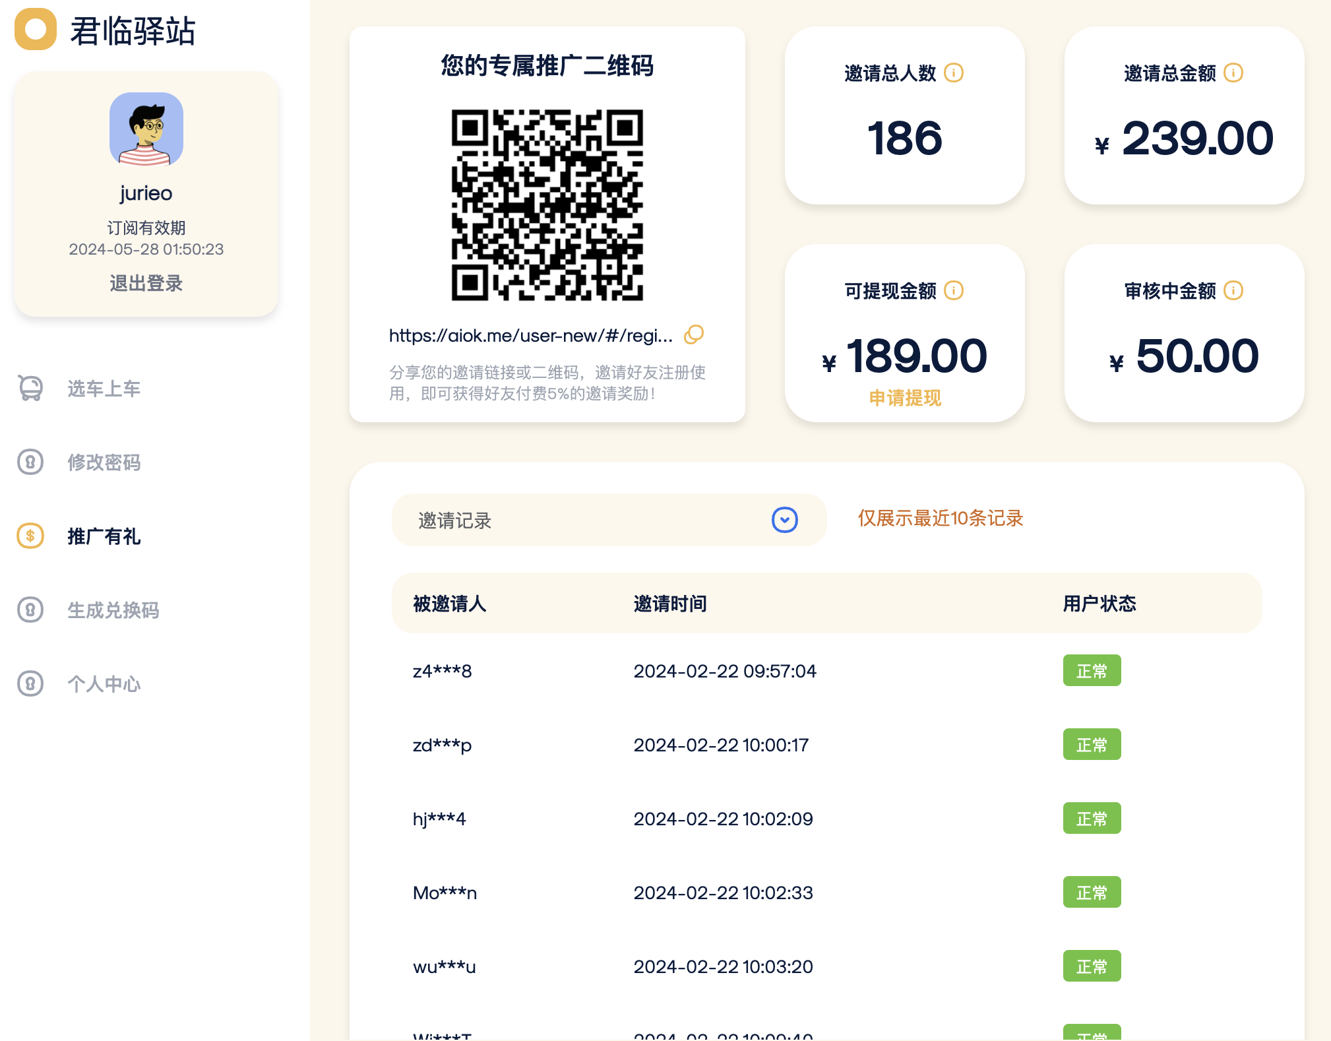Click the dollar icon for 推广有礼

30,536
